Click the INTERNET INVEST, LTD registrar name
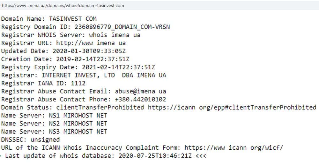The width and height of the screenshot is (319, 163). coord(79,75)
